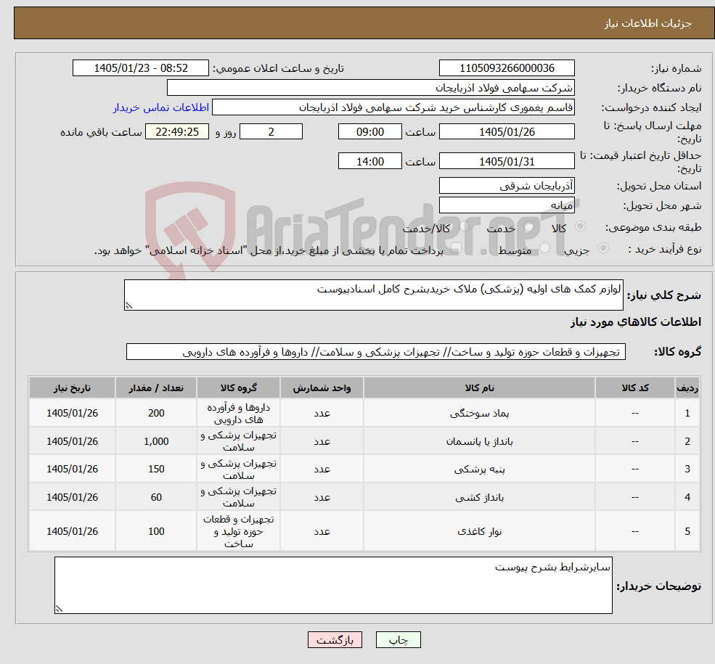Viewport: 715px width, 664px height.
Task: Click the page header جزئیات اطلاعات نیاز
Action: coord(647,23)
